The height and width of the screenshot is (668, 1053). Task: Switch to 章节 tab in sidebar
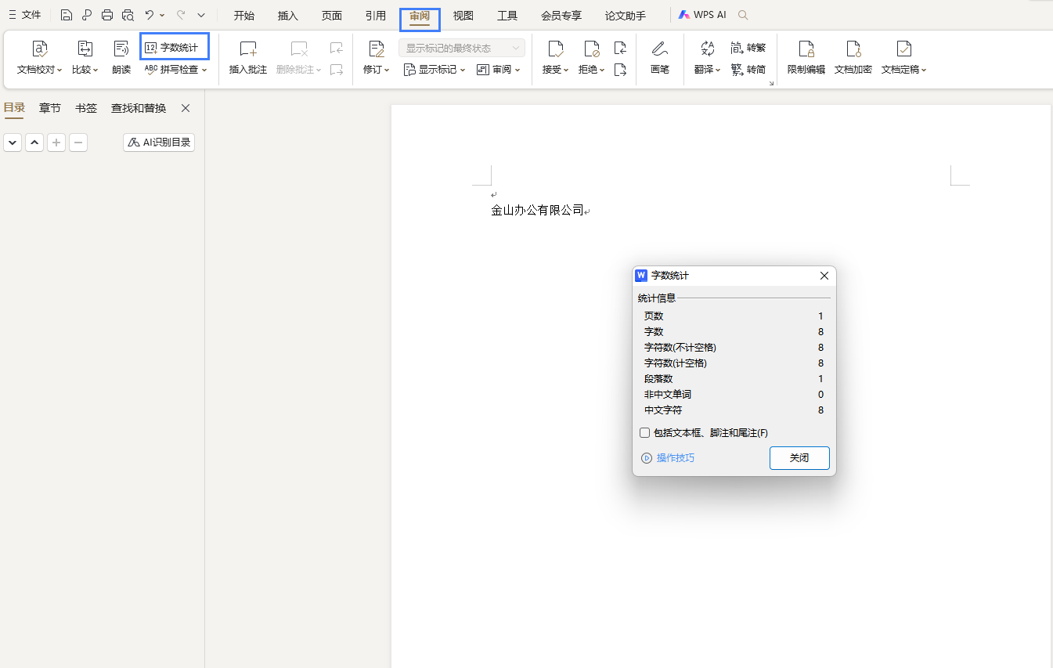tap(50, 108)
